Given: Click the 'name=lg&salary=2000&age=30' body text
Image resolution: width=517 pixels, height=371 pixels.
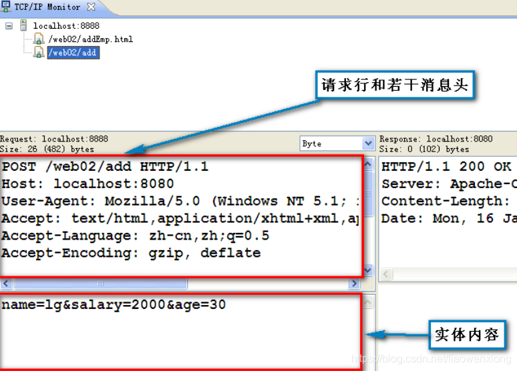Looking at the screenshot, I should (114, 305).
